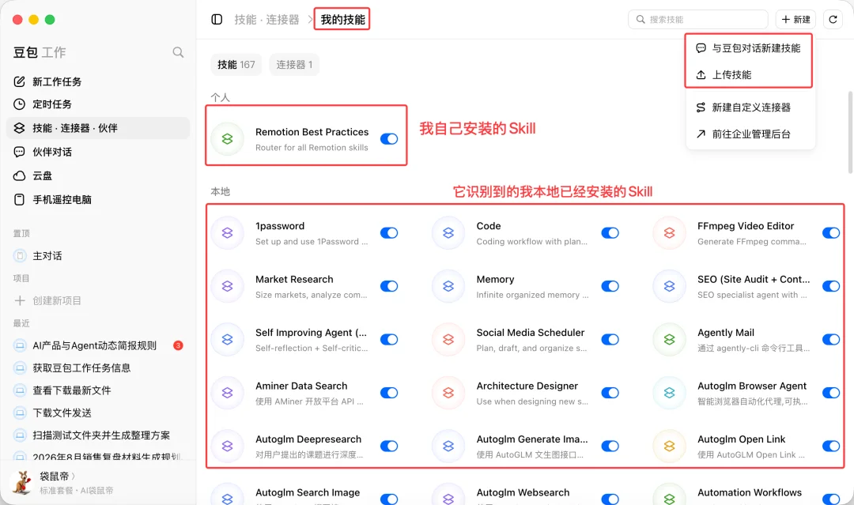Click the Autoglm Open Link icon
Screen dimensions: 854x505
[670, 447]
